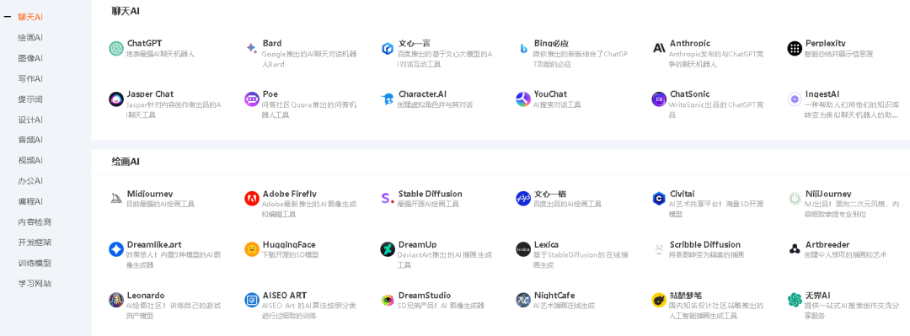Select the Poe purple chatbot icon
The height and width of the screenshot is (336, 910).
tap(252, 99)
